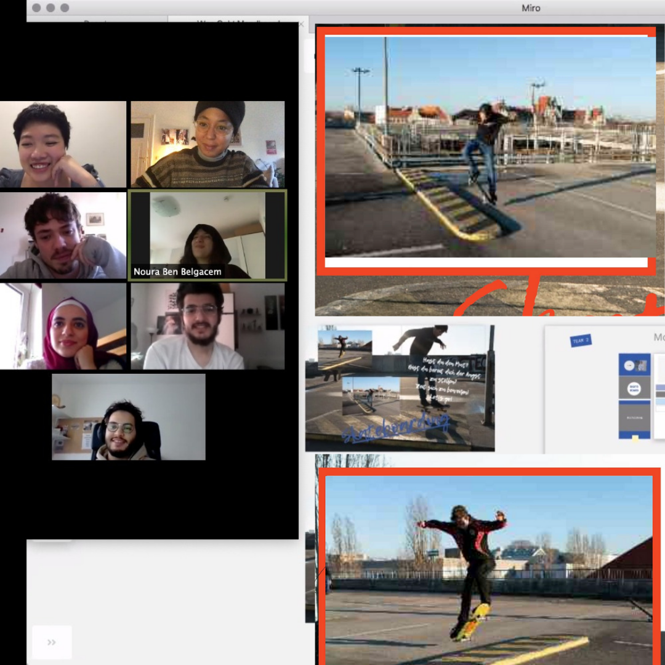
Task: Select the bottom skateboarder jump photo
Action: (x=490, y=566)
